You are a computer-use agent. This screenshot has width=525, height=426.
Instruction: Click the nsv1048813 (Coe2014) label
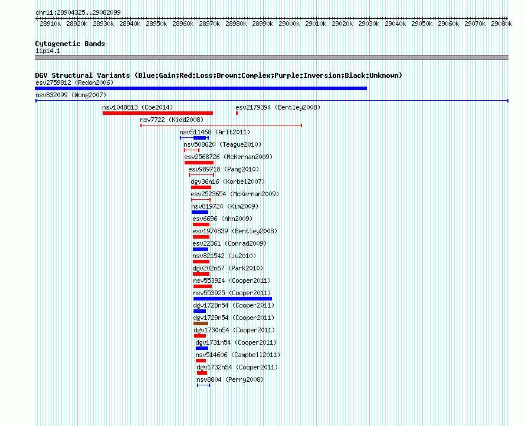pos(137,107)
